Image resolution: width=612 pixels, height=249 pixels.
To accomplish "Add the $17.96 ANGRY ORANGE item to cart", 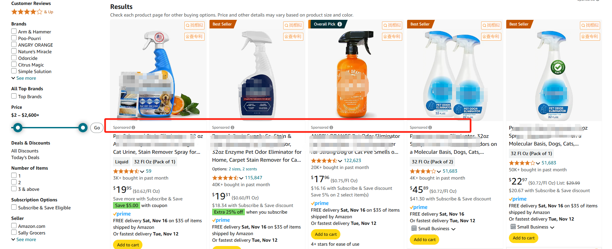I will tap(325, 234).
